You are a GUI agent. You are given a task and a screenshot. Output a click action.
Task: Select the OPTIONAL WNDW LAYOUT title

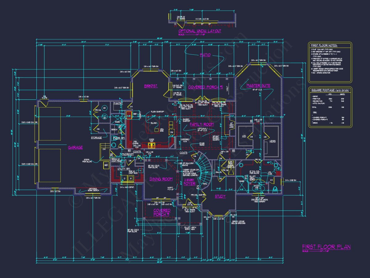[x=199, y=31]
